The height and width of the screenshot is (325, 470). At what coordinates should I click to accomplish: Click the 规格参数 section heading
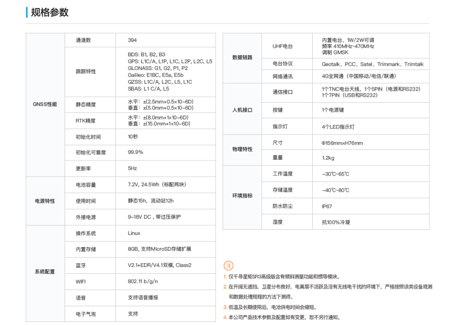click(x=50, y=13)
